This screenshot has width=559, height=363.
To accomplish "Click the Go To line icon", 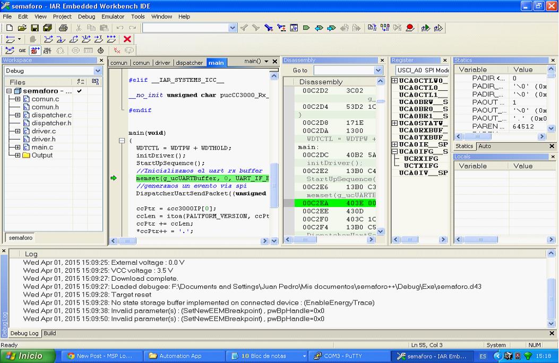I will pyautogui.click(x=294, y=28).
